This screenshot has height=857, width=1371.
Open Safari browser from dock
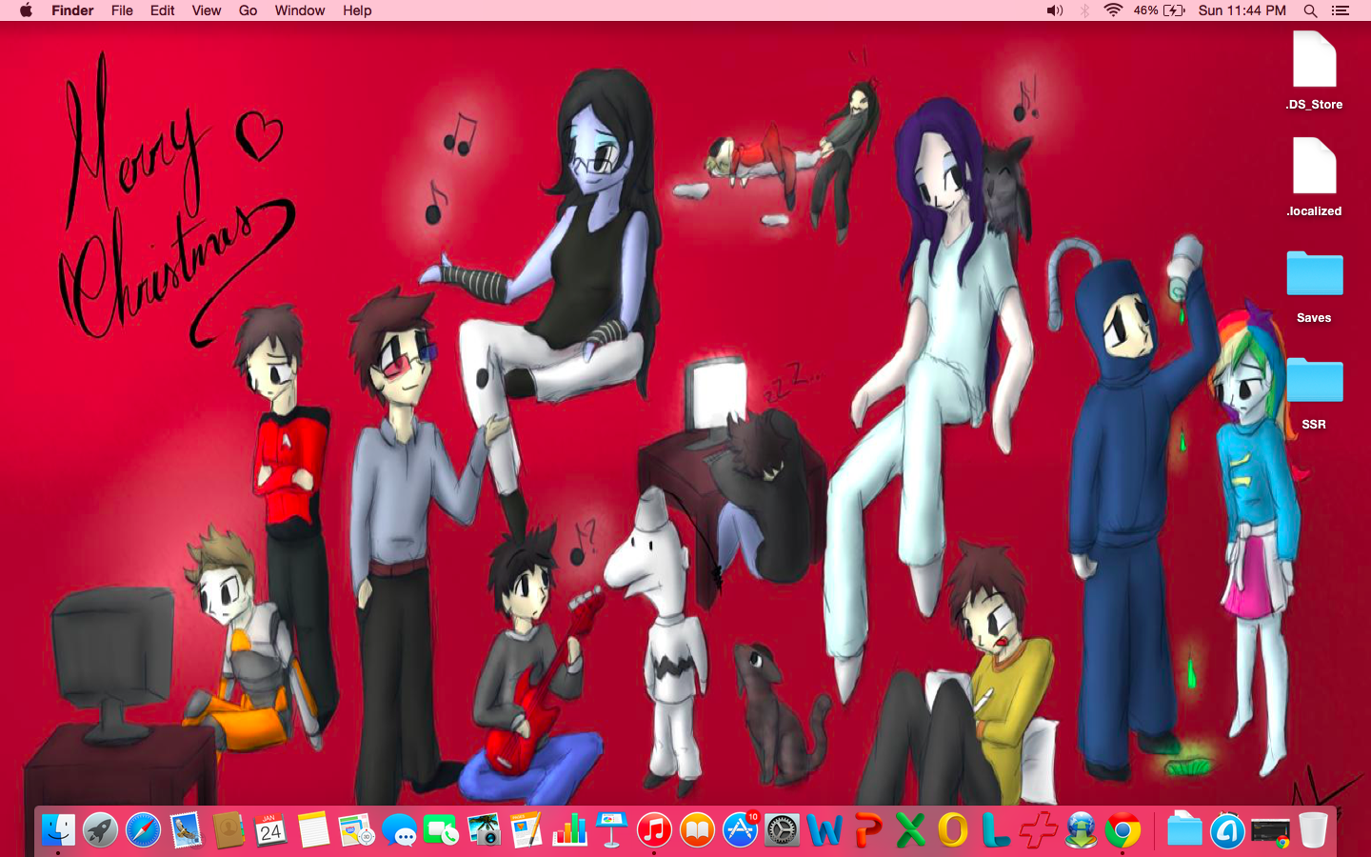[144, 830]
